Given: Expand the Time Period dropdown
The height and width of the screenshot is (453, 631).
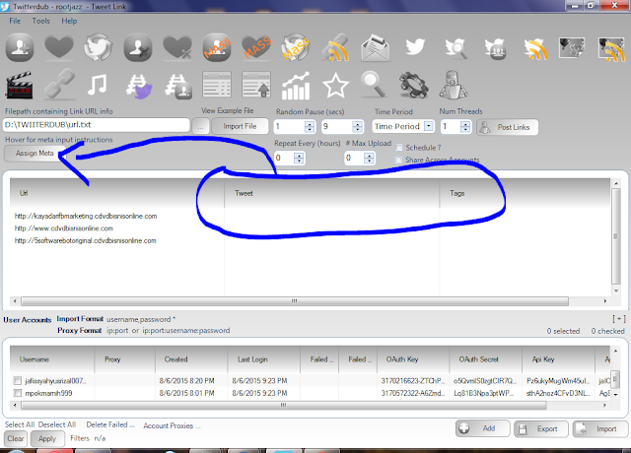Looking at the screenshot, I should 430,126.
